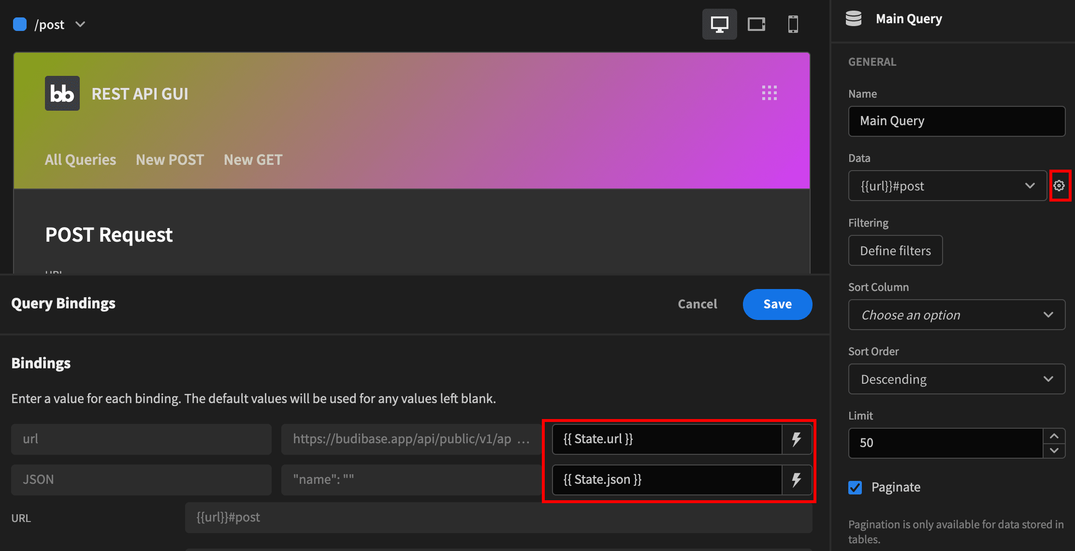Viewport: 1075px width, 551px height.
Task: Go to New POST nav link
Action: point(170,159)
